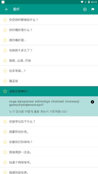The height and width of the screenshot is (174, 98).
Task: Star the phrase 他是个网球球手。
Action: (5, 162)
